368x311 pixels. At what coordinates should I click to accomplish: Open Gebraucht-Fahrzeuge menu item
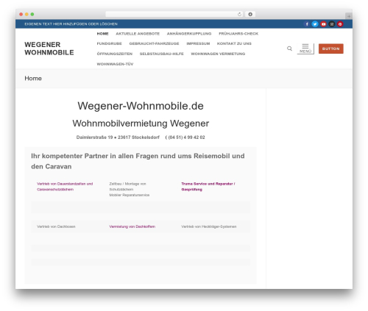(x=154, y=43)
